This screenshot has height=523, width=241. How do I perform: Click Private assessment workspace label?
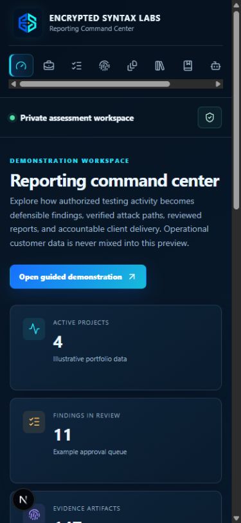77,118
